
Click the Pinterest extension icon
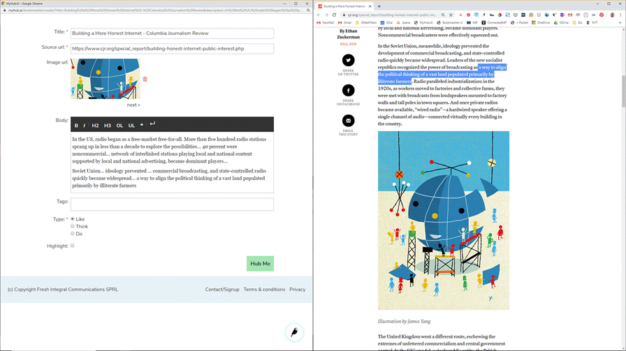[x=602, y=15]
